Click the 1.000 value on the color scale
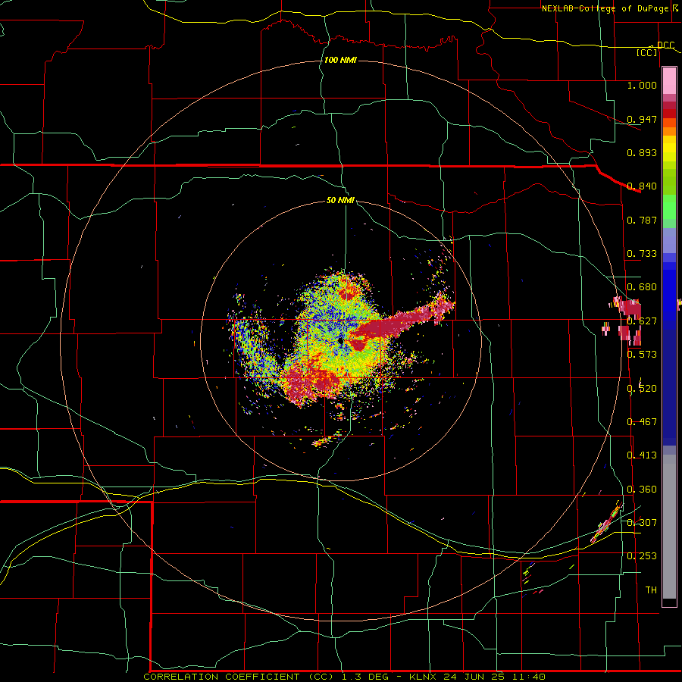Screen dimensions: 682x682 click(642, 85)
